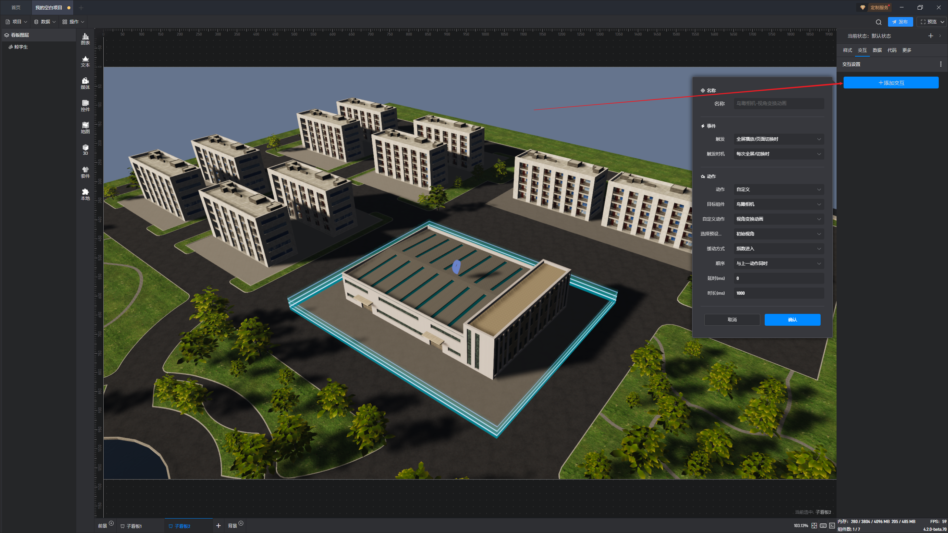948x533 pixels.
Task: Click the search magnifier icon
Action: point(878,22)
